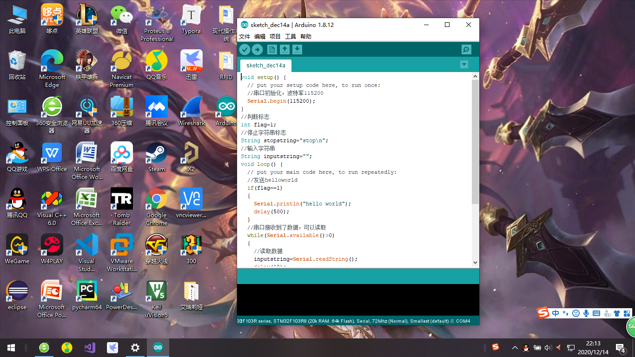Click the editor scrollbar down arrow
635x357 pixels.
pyautogui.click(x=475, y=263)
